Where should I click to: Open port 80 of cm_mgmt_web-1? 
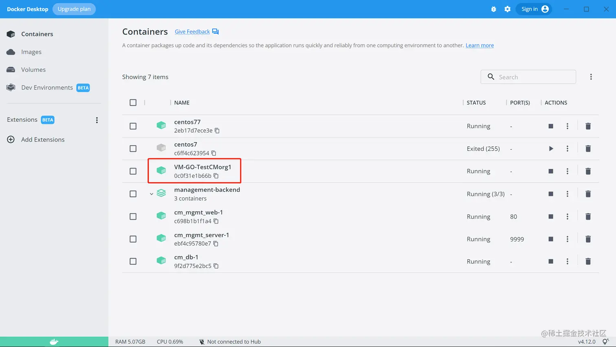[513, 217]
